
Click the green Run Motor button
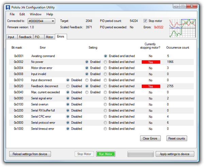point(106,154)
